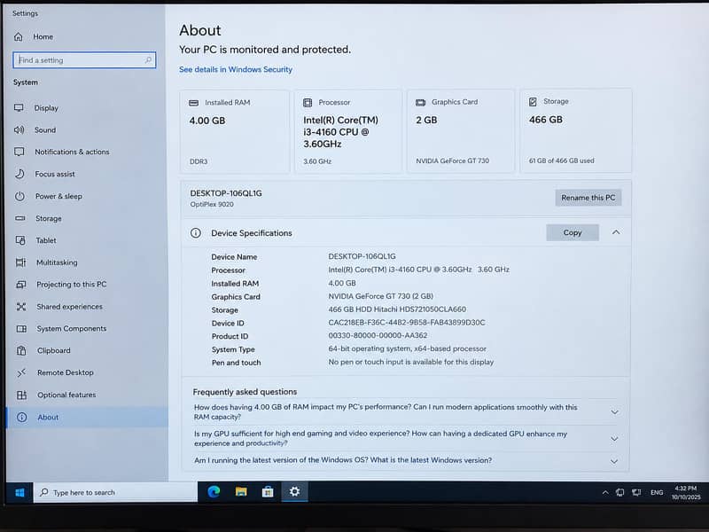This screenshot has height=532, width=709.
Task: Click the Storage drive icon in sidebar
Action: coord(20,218)
